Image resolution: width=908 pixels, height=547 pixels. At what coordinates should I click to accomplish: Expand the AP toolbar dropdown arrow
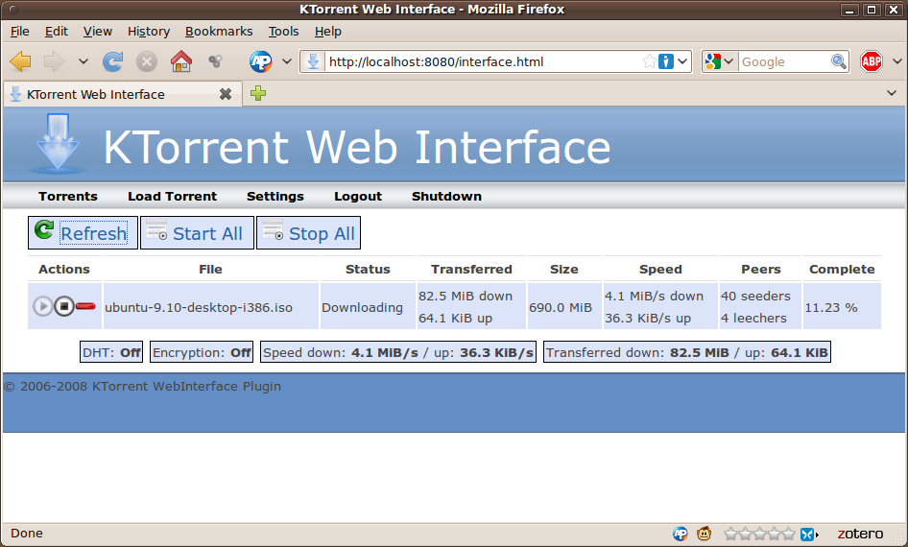coord(287,61)
